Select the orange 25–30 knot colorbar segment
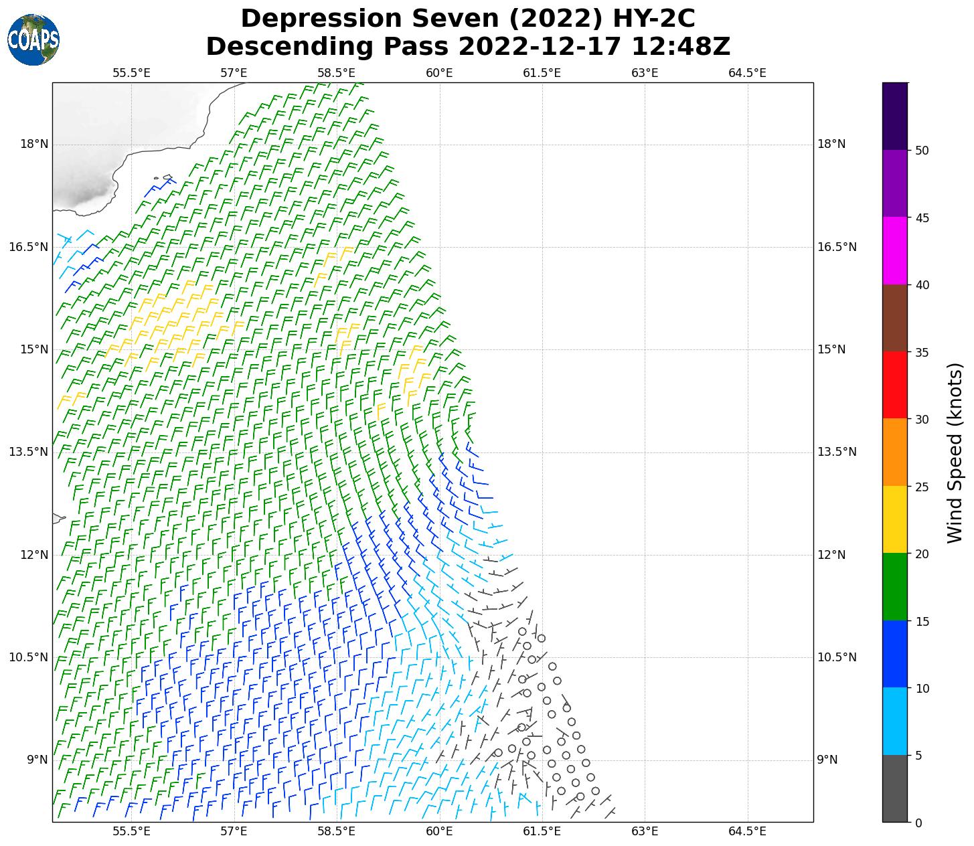Viewport: 974px width, 846px height. (x=895, y=452)
